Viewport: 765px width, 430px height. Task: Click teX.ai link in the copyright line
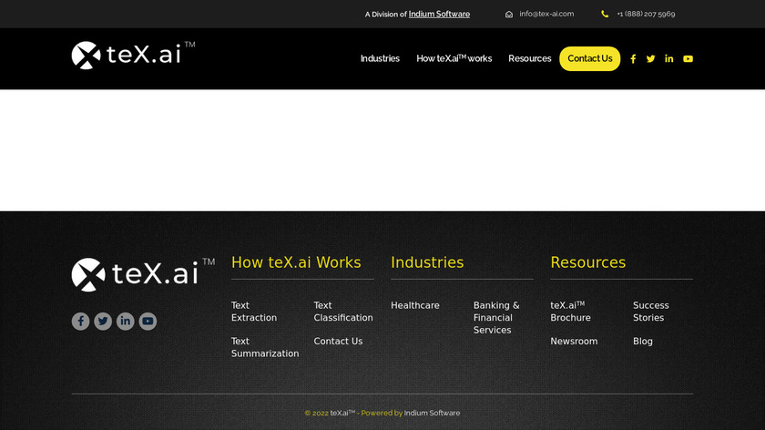[x=342, y=413]
